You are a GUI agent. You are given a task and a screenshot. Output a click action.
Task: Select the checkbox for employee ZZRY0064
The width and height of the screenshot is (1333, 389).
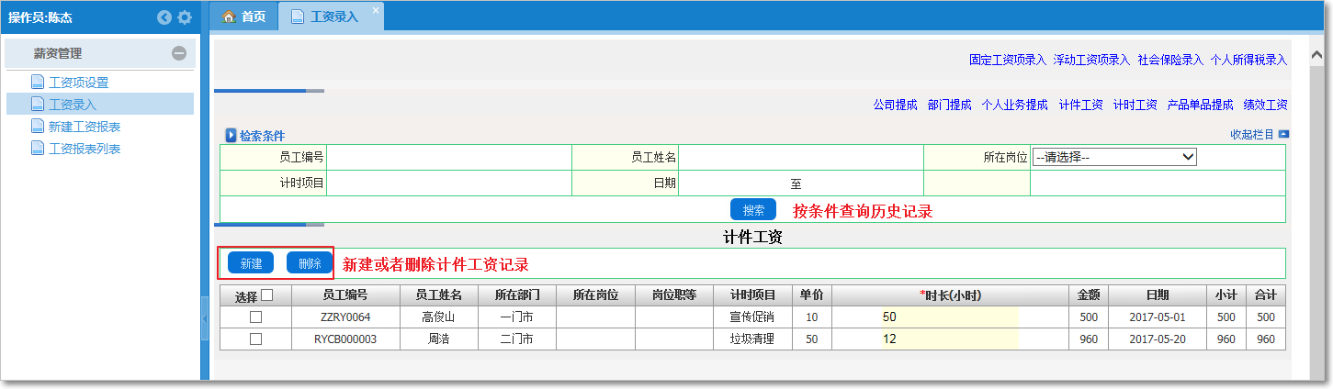(256, 317)
